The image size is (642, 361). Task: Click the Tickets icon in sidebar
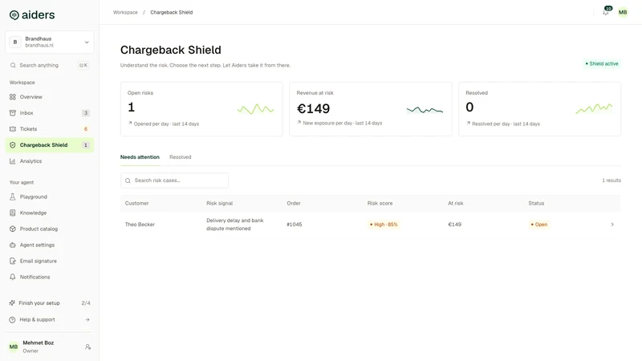pos(13,129)
